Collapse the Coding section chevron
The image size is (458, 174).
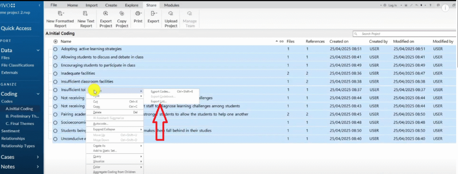coord(38,94)
